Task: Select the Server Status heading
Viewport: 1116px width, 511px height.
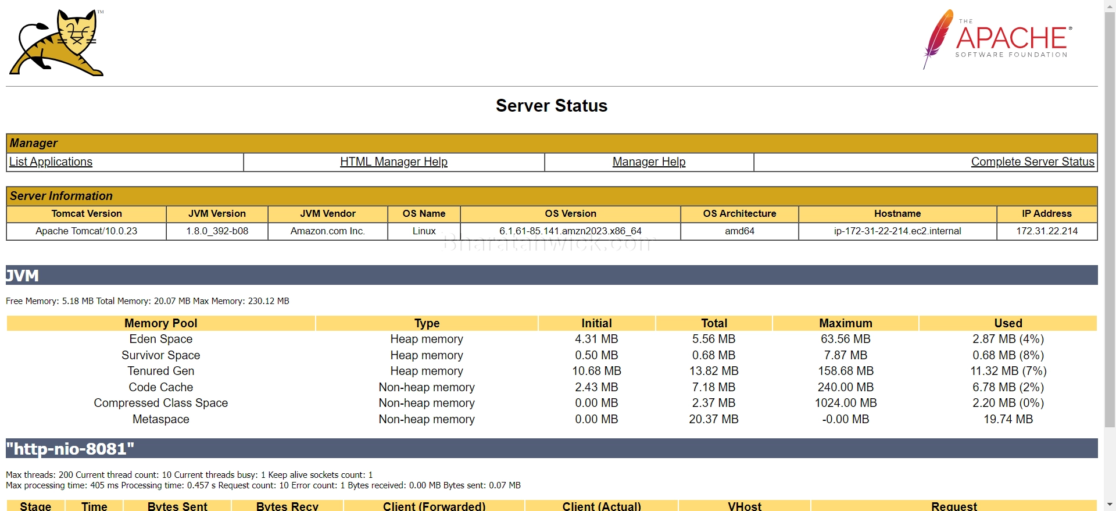Action: (x=552, y=105)
